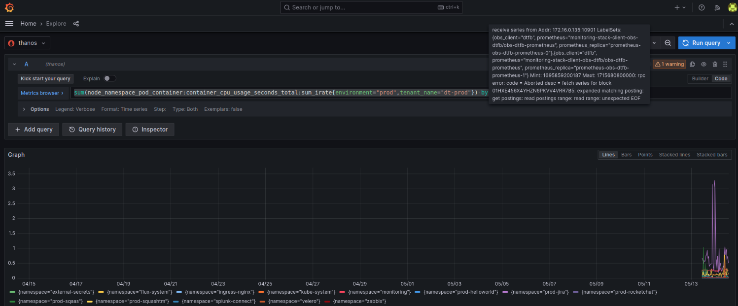Image resolution: width=738 pixels, height=306 pixels.
Task: Grab the query A drag handle
Action: pos(725,64)
